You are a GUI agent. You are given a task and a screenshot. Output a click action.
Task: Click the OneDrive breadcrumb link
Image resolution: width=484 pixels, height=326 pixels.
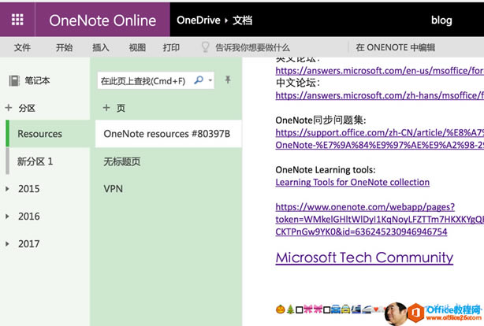(x=199, y=20)
